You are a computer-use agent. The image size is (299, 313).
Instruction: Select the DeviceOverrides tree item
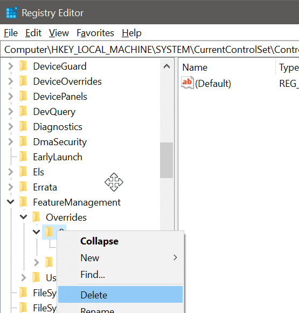tap(67, 81)
